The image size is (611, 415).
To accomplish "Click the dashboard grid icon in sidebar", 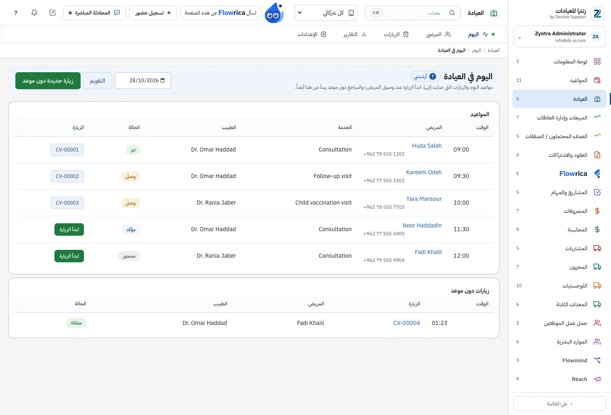I will coord(597,61).
